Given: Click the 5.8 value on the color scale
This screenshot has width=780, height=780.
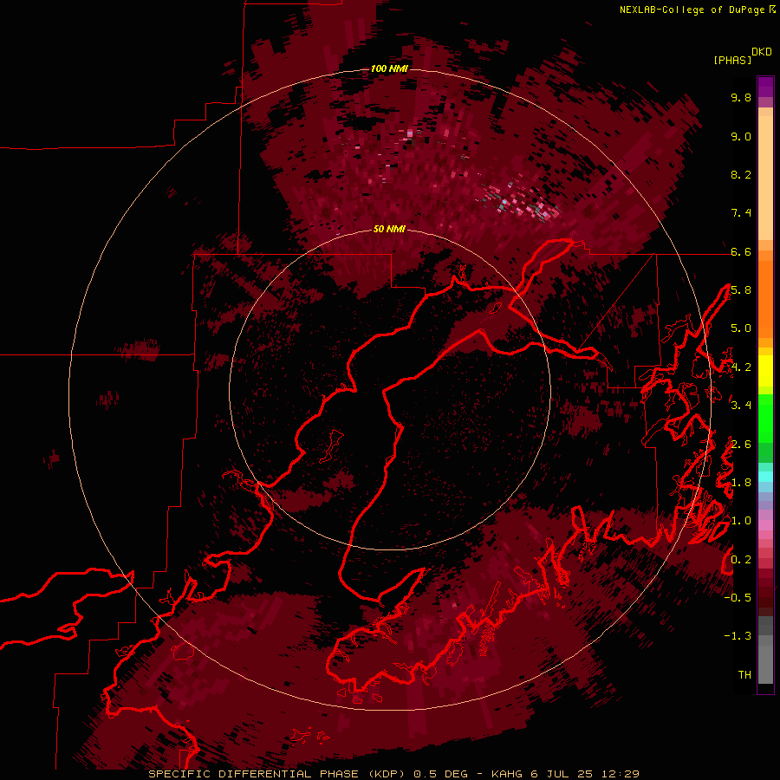Looking at the screenshot, I should click(741, 290).
